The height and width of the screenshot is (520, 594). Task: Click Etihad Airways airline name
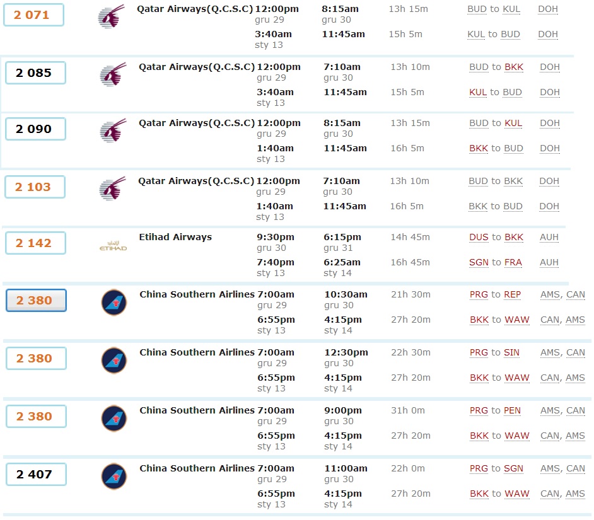pos(175,237)
